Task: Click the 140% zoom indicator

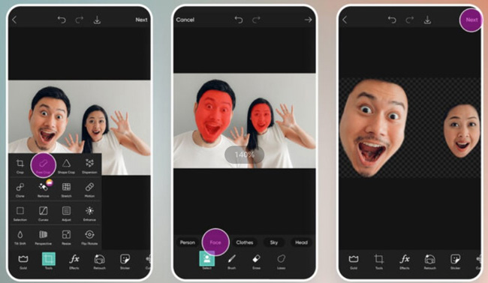Action: click(244, 155)
